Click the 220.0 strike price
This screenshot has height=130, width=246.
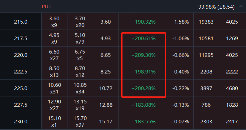(21, 55)
